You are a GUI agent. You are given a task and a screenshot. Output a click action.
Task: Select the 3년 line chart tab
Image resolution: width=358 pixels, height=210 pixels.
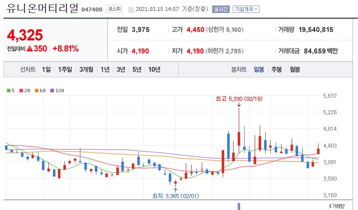(121, 69)
